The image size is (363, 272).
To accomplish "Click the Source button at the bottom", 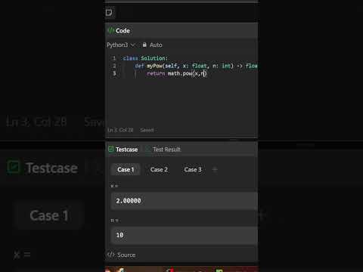I will [x=122, y=255].
